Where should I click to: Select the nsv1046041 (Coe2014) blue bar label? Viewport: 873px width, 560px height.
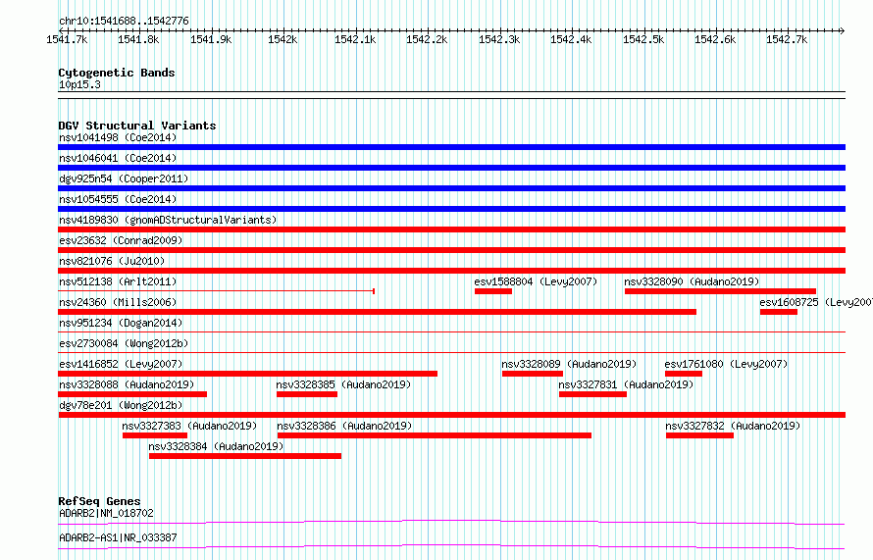pyautogui.click(x=118, y=158)
